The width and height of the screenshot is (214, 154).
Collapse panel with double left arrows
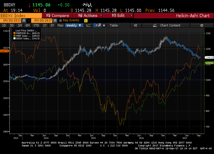coord(135,25)
